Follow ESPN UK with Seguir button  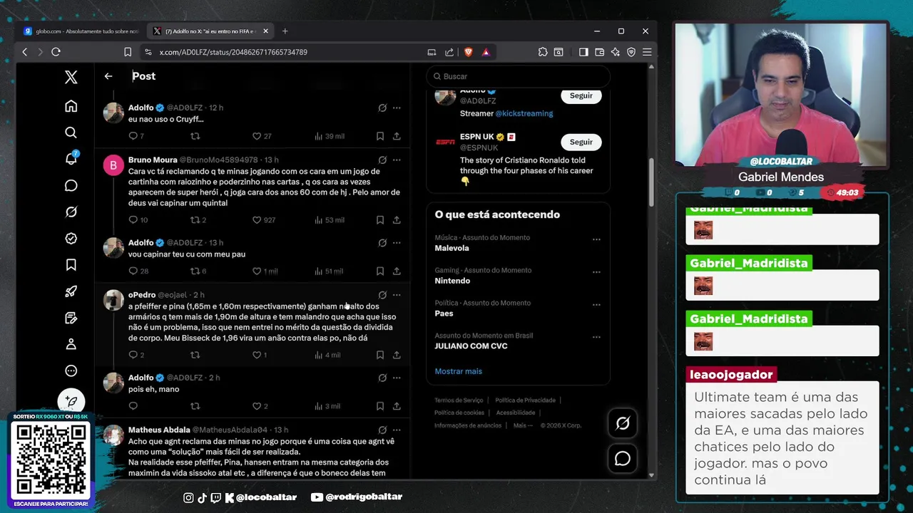point(581,142)
